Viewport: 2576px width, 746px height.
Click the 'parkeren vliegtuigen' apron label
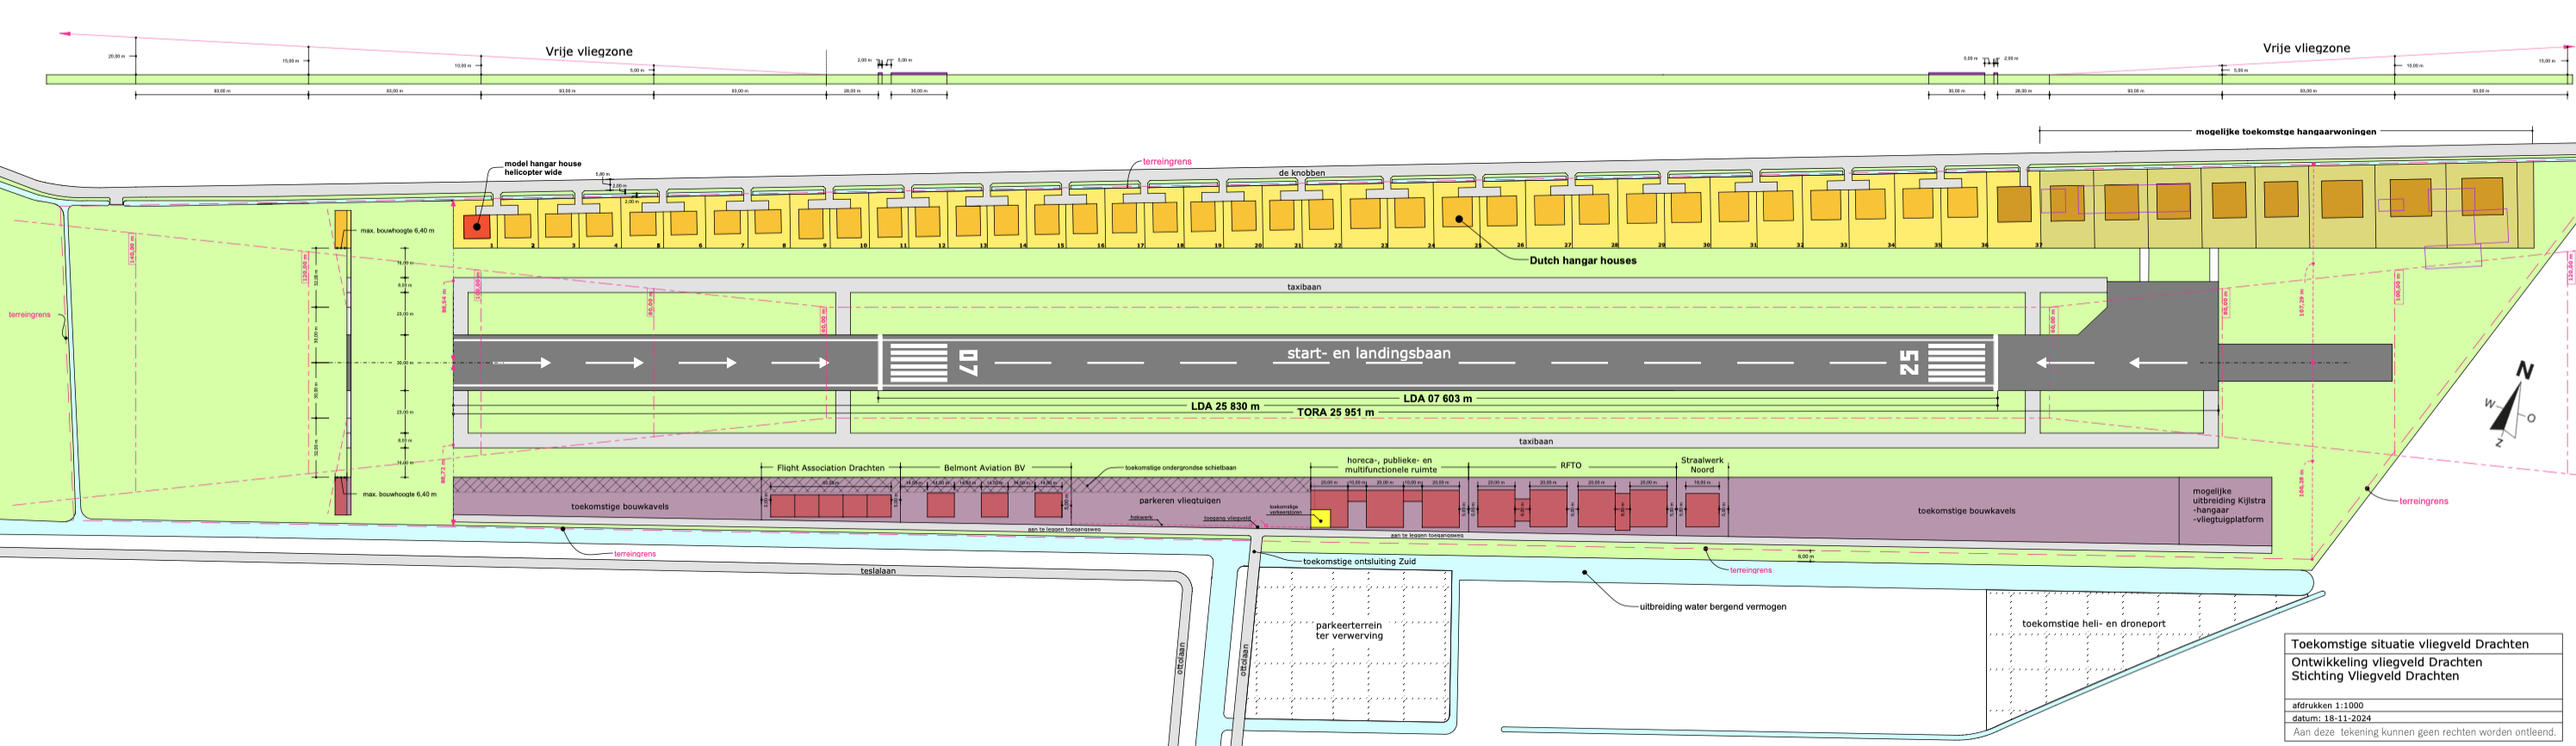coord(1179,500)
